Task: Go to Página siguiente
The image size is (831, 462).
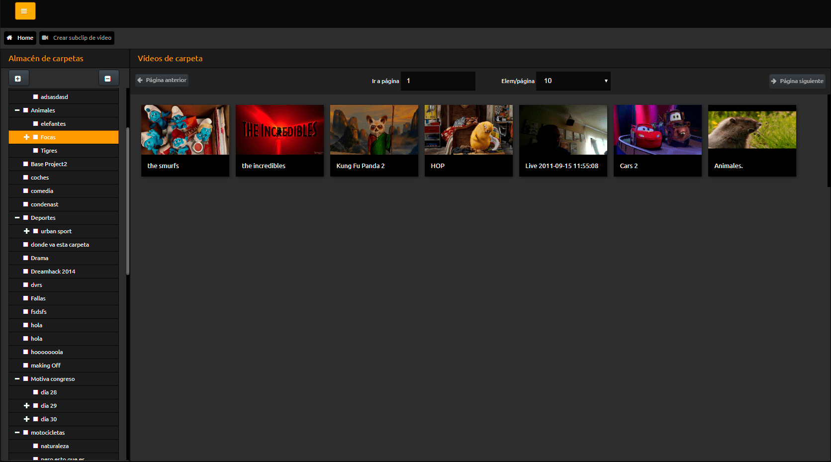Action: tap(797, 81)
